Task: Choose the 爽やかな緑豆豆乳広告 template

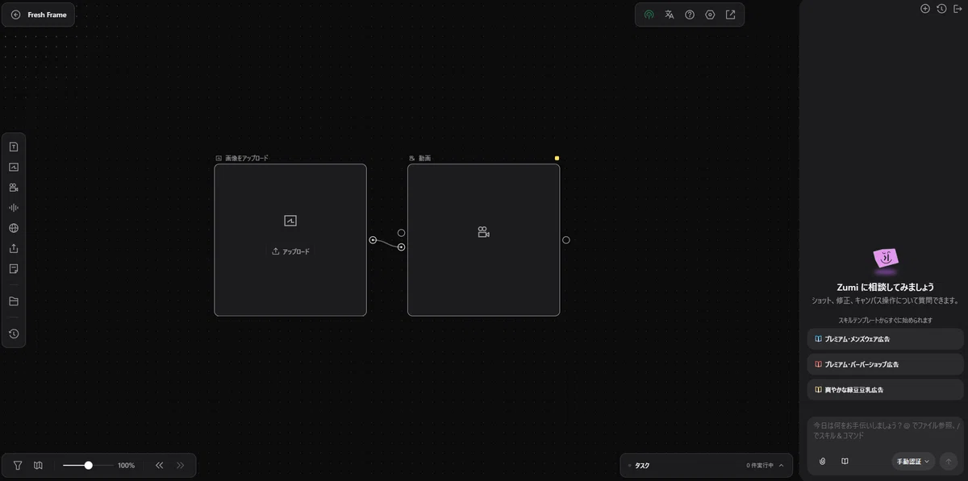Action: coord(885,390)
